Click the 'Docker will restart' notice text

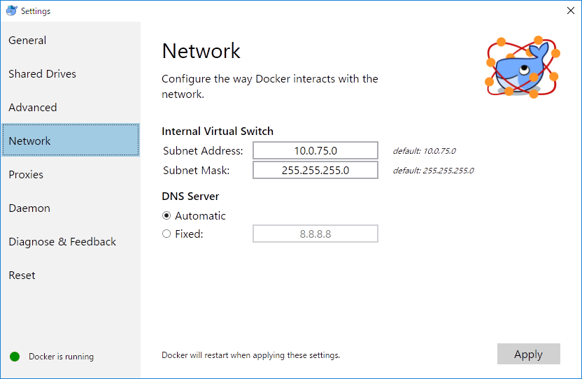tap(251, 355)
